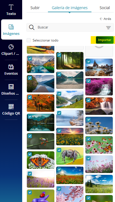115x202 pixels.
Task: Open the Diseños layouts icon
Action: [11, 87]
